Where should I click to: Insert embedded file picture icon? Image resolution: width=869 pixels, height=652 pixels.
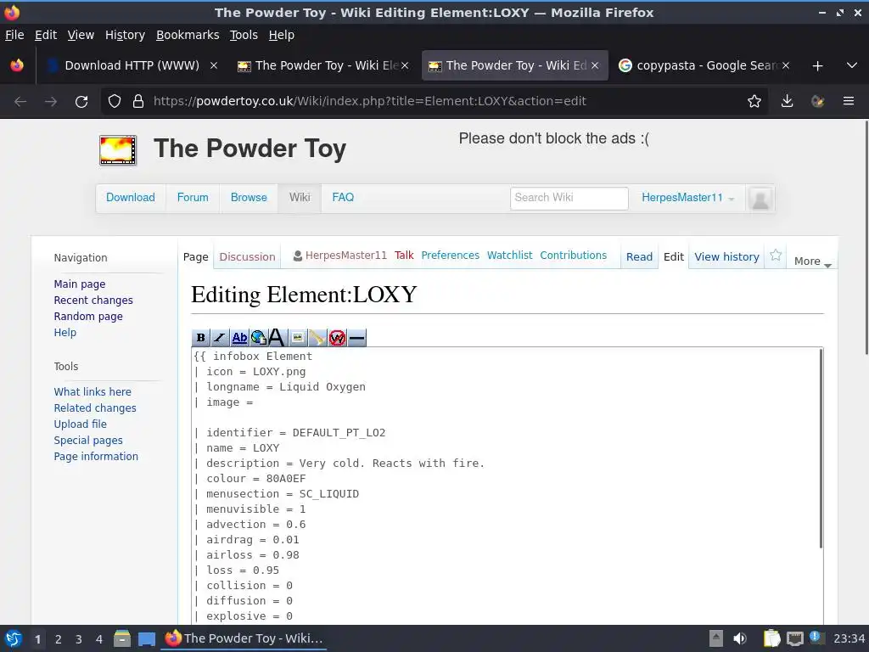click(x=298, y=337)
